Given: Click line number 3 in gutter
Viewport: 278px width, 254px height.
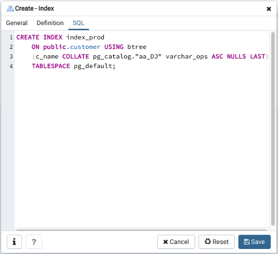Looking at the screenshot, I should (x=11, y=56).
